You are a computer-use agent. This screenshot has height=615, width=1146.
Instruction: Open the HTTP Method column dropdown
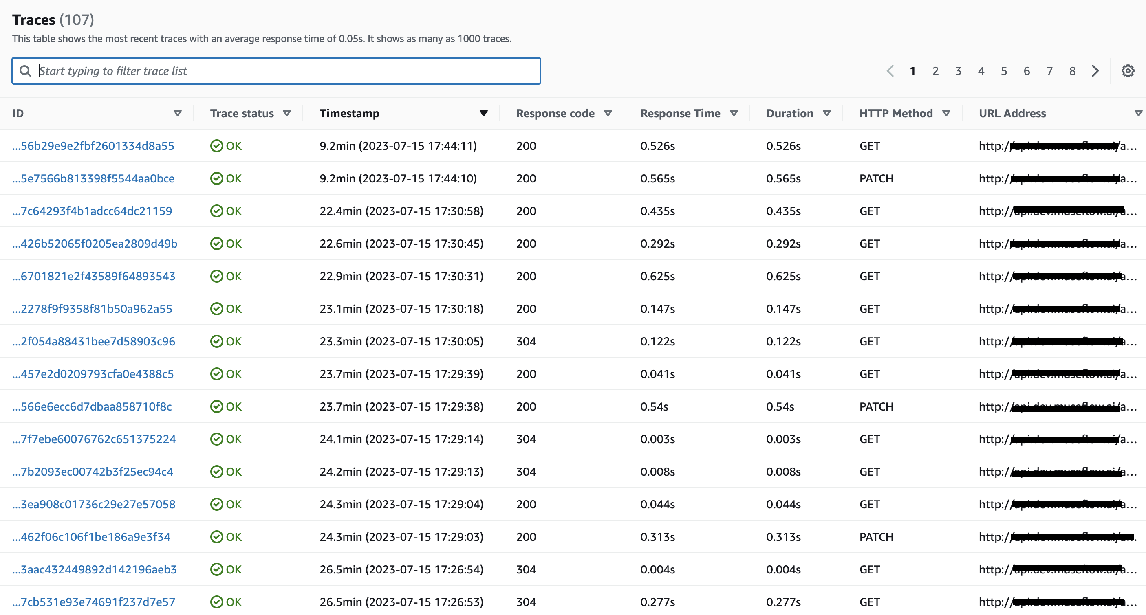pos(946,113)
